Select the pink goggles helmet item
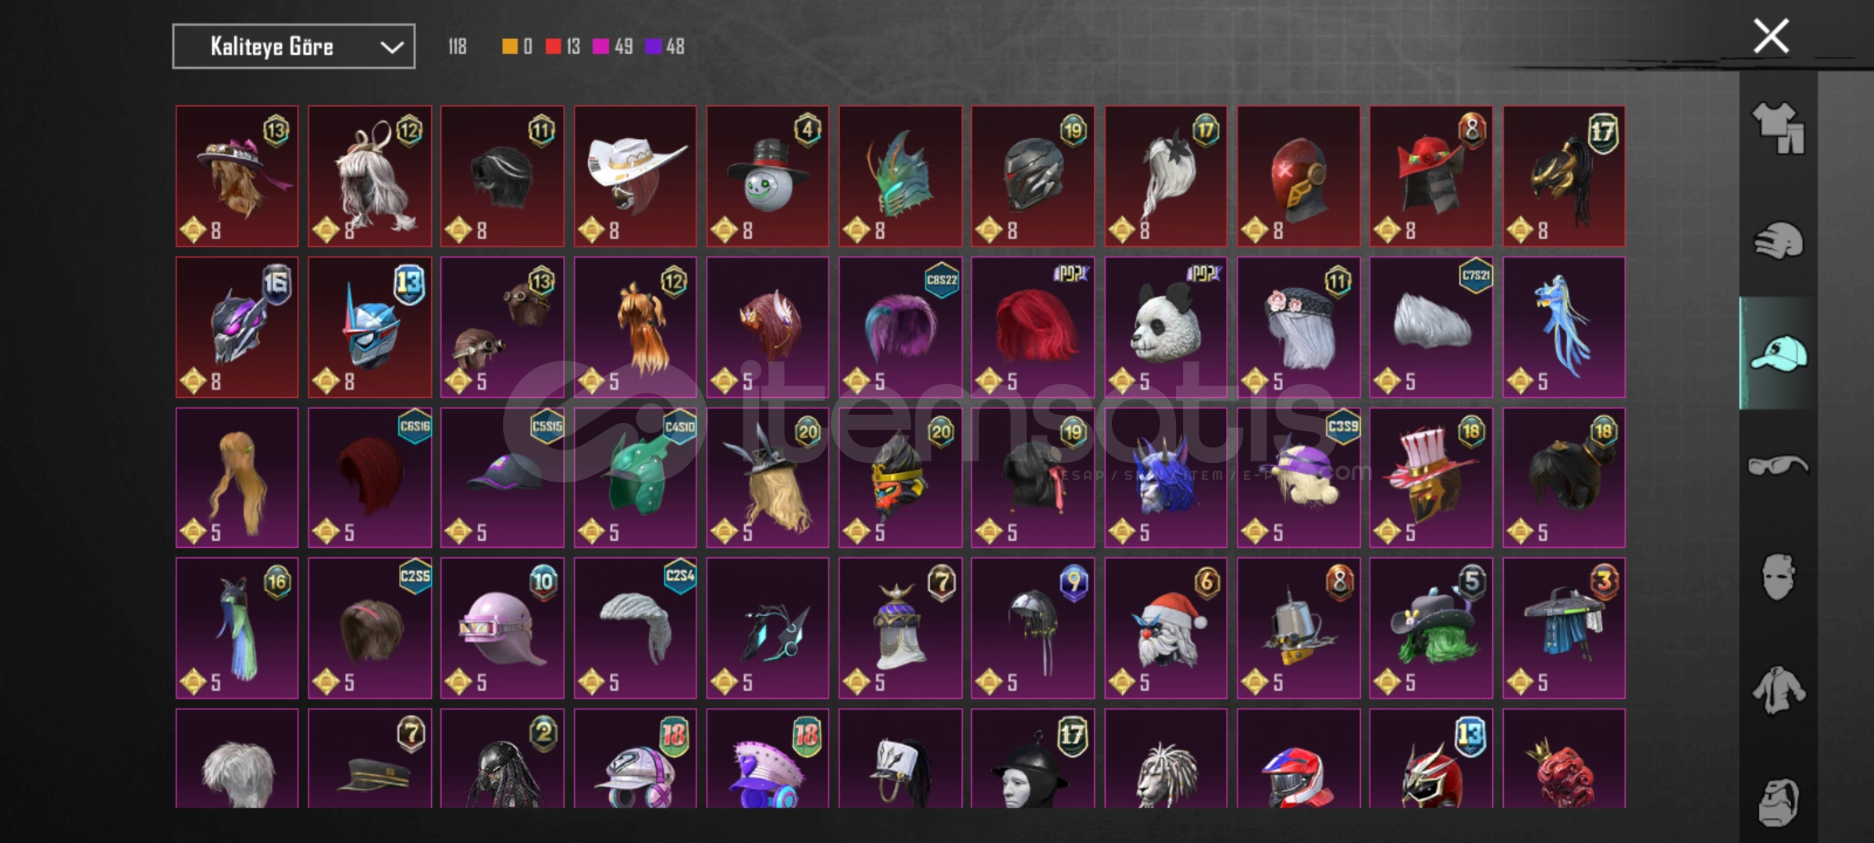The image size is (1874, 843). pos(502,628)
